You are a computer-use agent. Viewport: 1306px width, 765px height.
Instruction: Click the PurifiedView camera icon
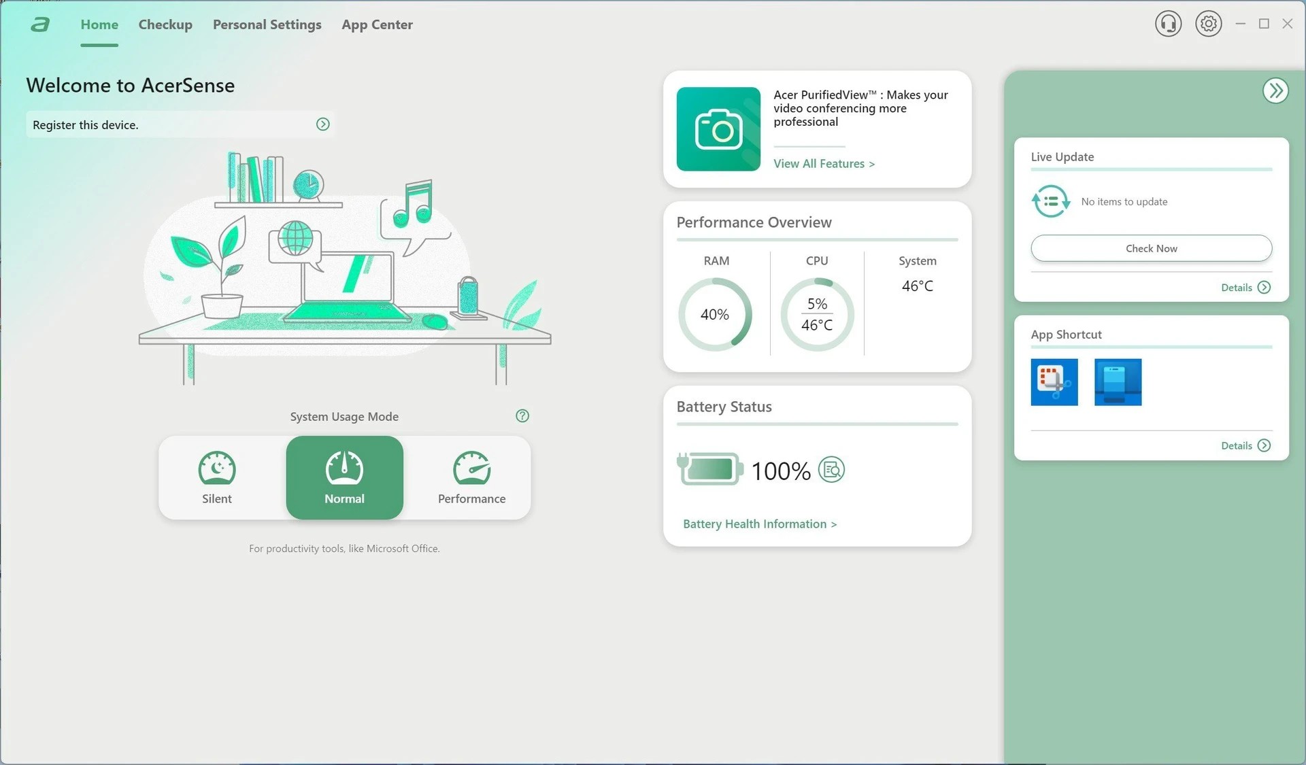coord(718,129)
